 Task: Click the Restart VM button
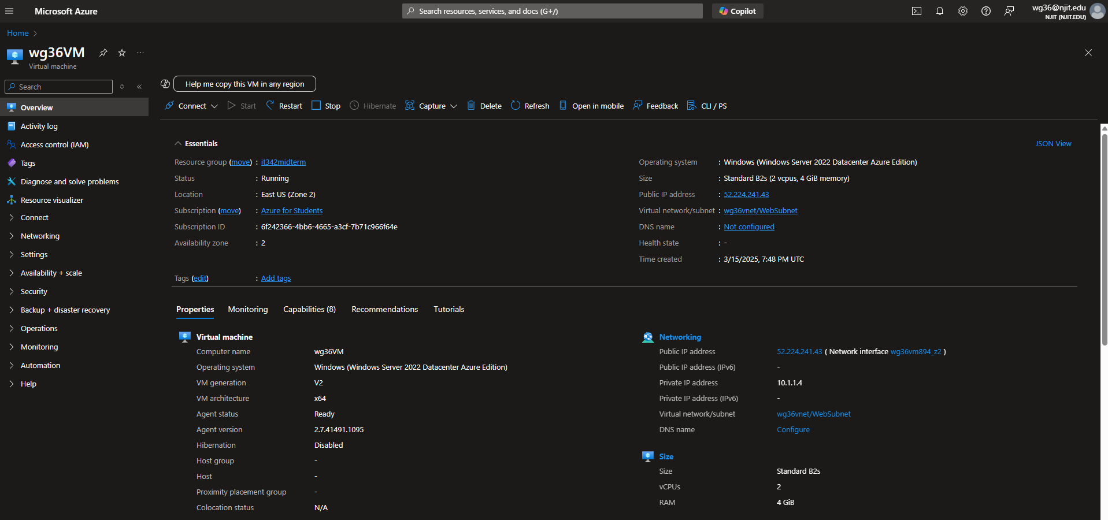[x=284, y=106]
